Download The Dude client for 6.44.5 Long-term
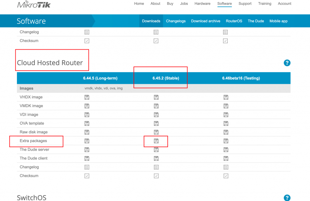This screenshot has width=310, height=201. (x=87, y=158)
